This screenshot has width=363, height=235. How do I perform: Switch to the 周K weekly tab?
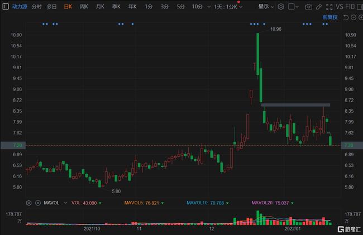tap(84, 7)
